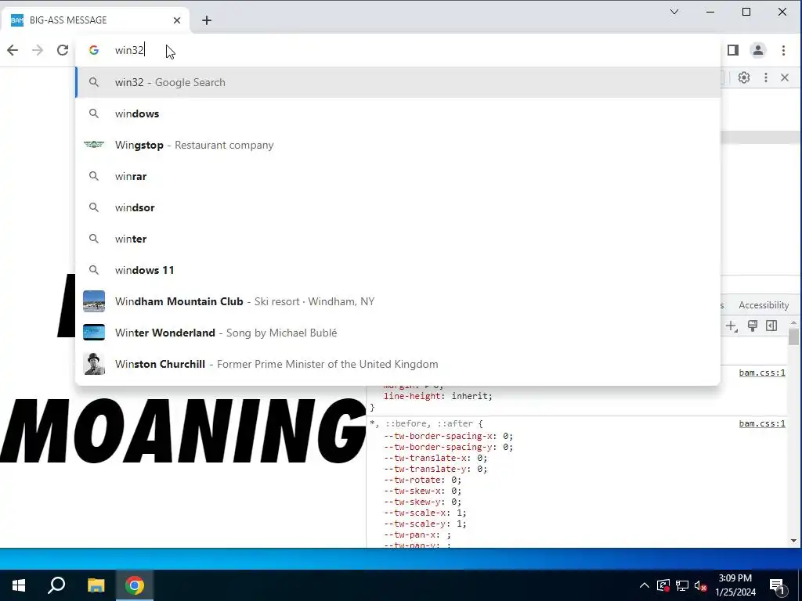Open File Explorer from taskbar

click(96, 585)
